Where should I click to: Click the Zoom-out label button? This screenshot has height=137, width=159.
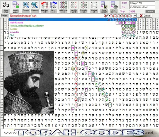[x=35, y=11]
